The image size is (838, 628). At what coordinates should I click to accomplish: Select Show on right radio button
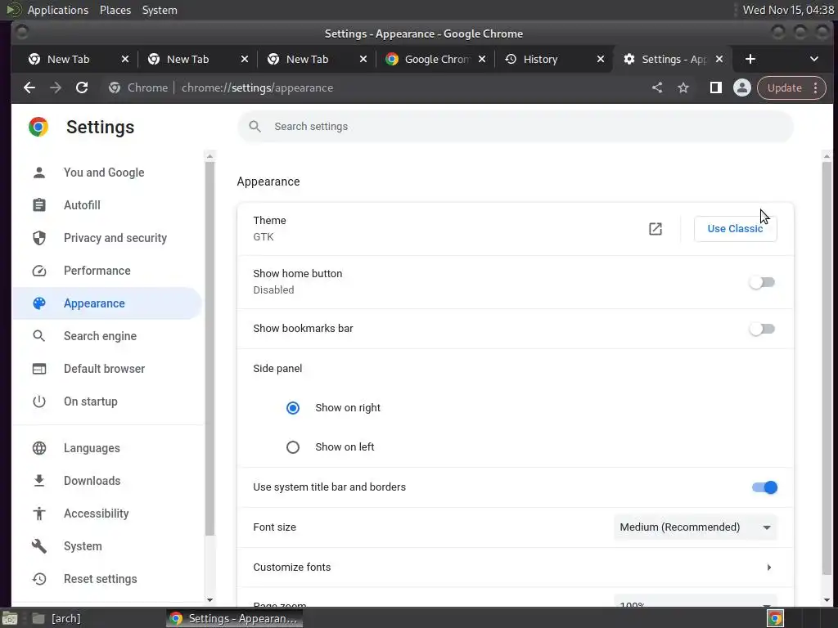(293, 408)
